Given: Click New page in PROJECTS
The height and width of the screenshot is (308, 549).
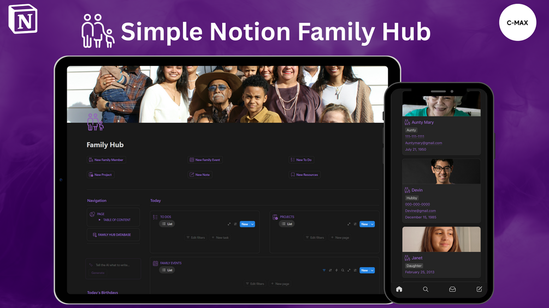Looking at the screenshot, I should (x=340, y=238).
